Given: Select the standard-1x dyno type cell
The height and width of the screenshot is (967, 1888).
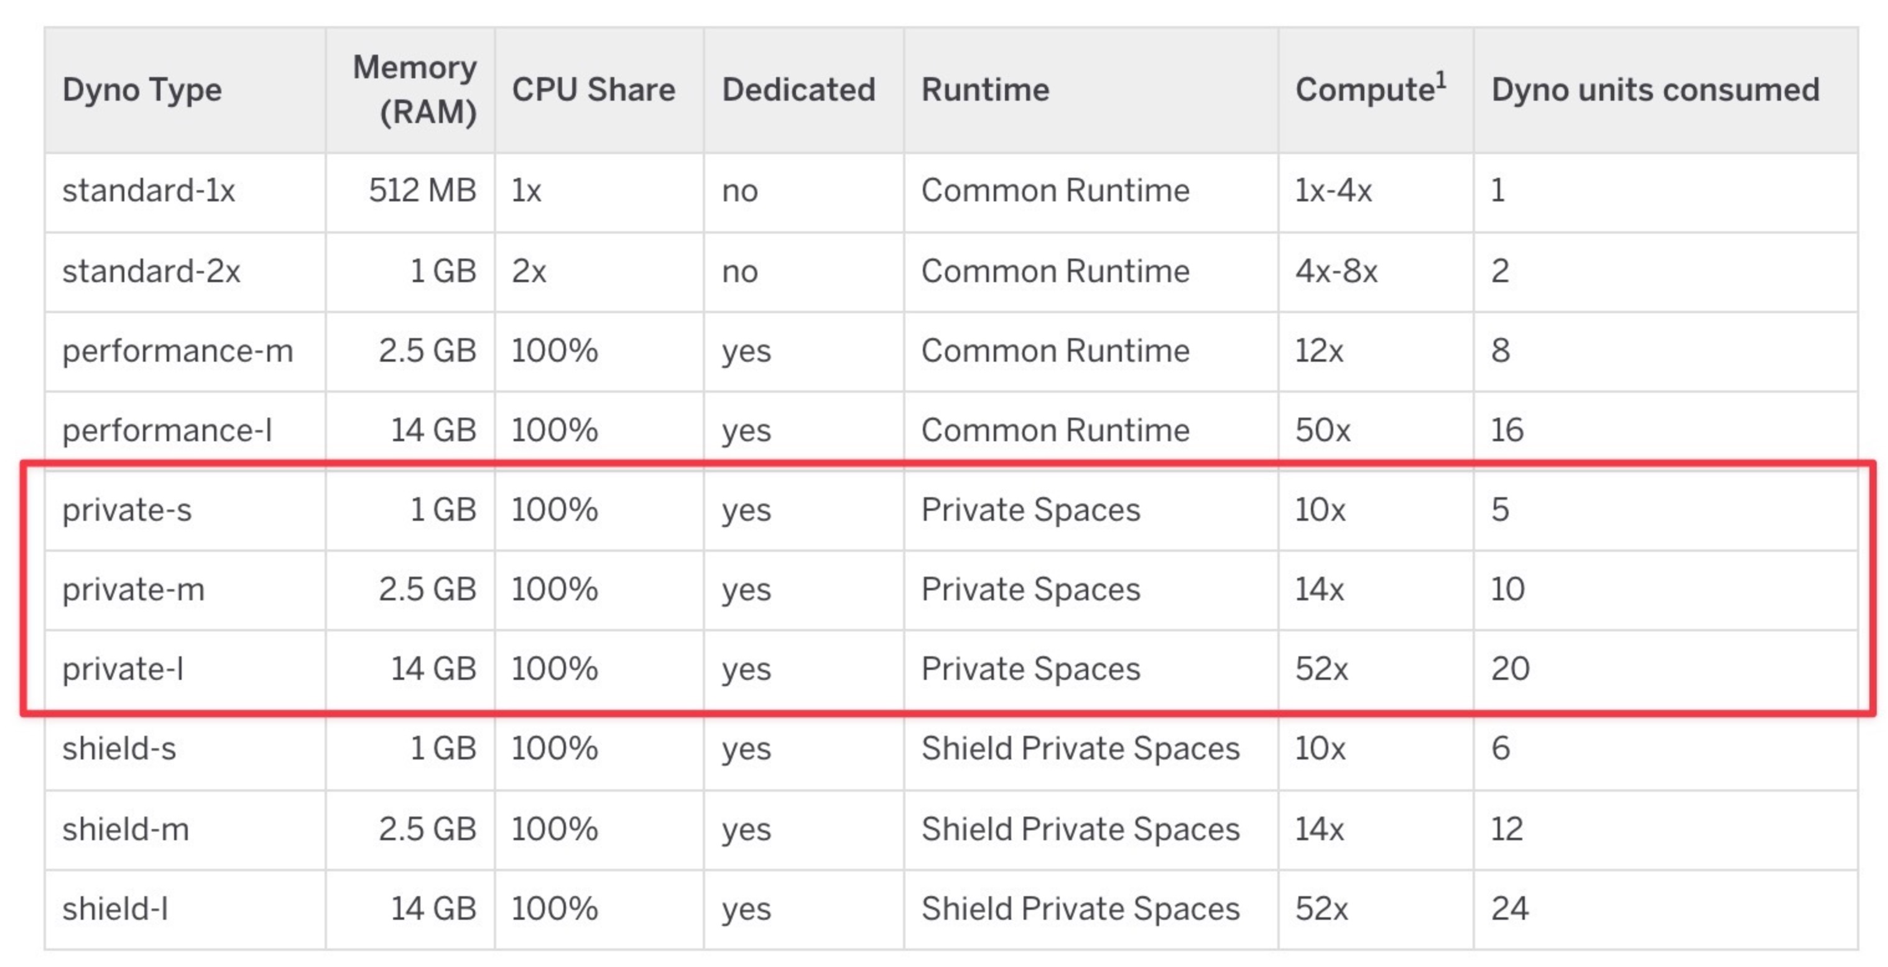Looking at the screenshot, I should tap(149, 191).
